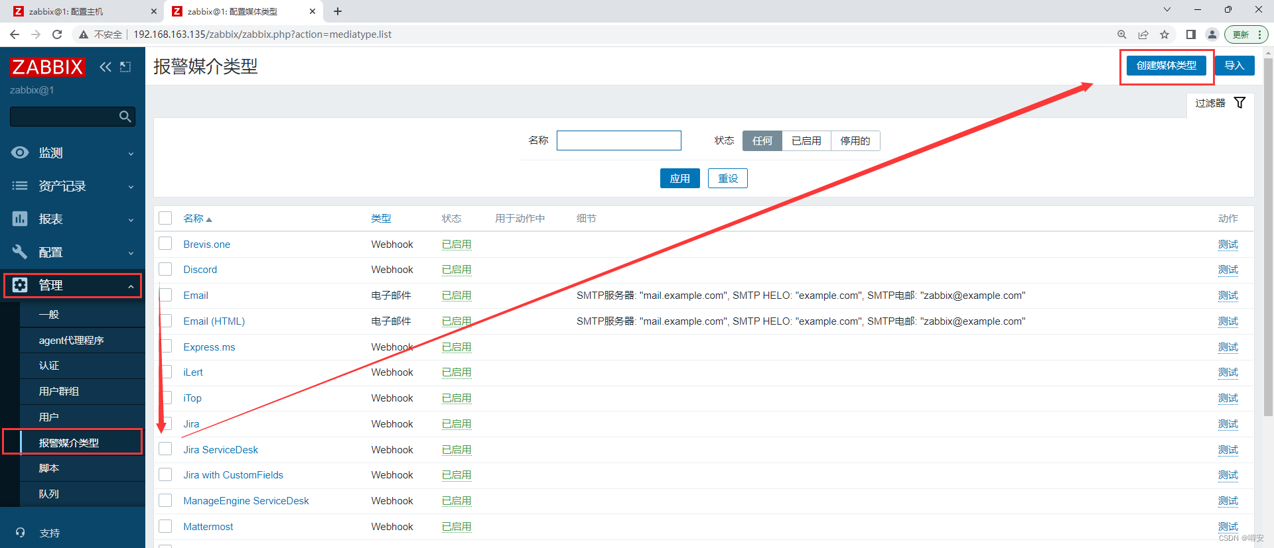
Task: Check the Brevis.one row checkbox
Action: click(165, 244)
